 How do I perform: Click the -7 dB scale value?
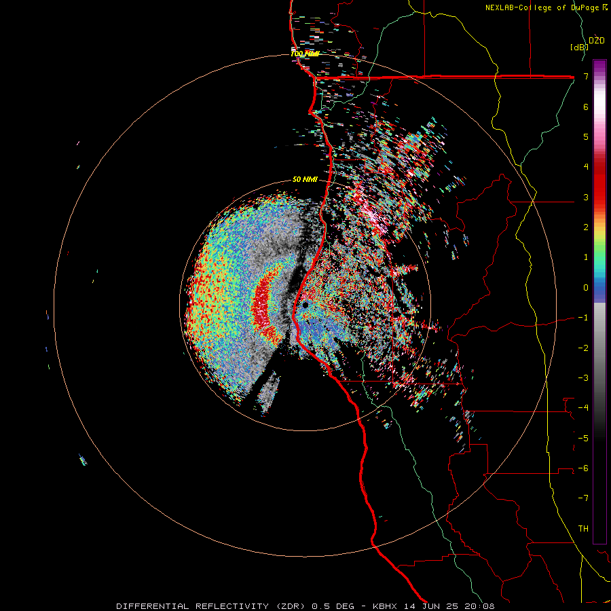(x=583, y=498)
